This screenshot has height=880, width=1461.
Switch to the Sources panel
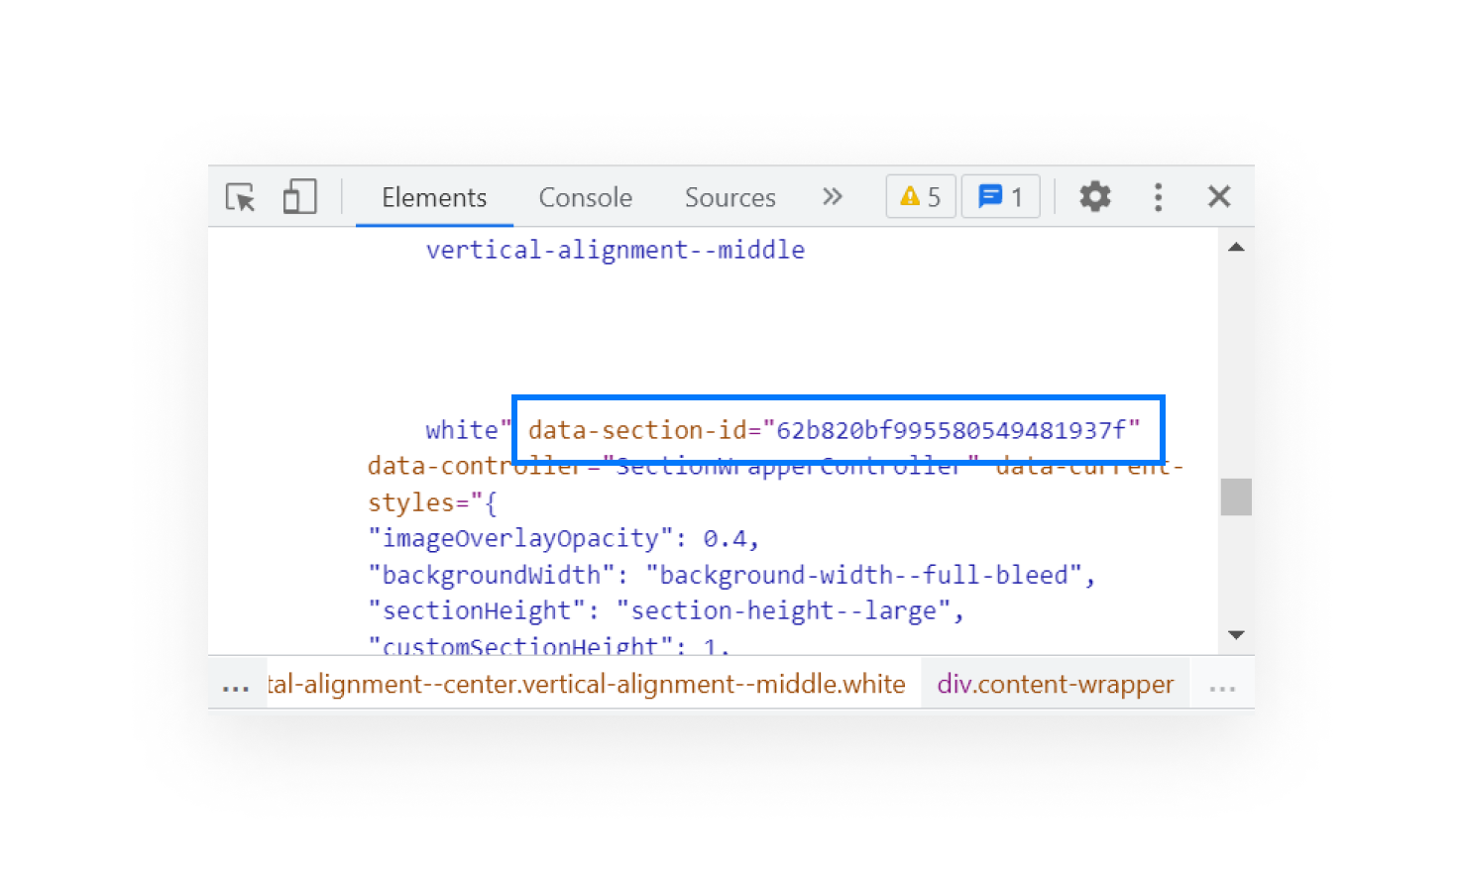pos(730,197)
